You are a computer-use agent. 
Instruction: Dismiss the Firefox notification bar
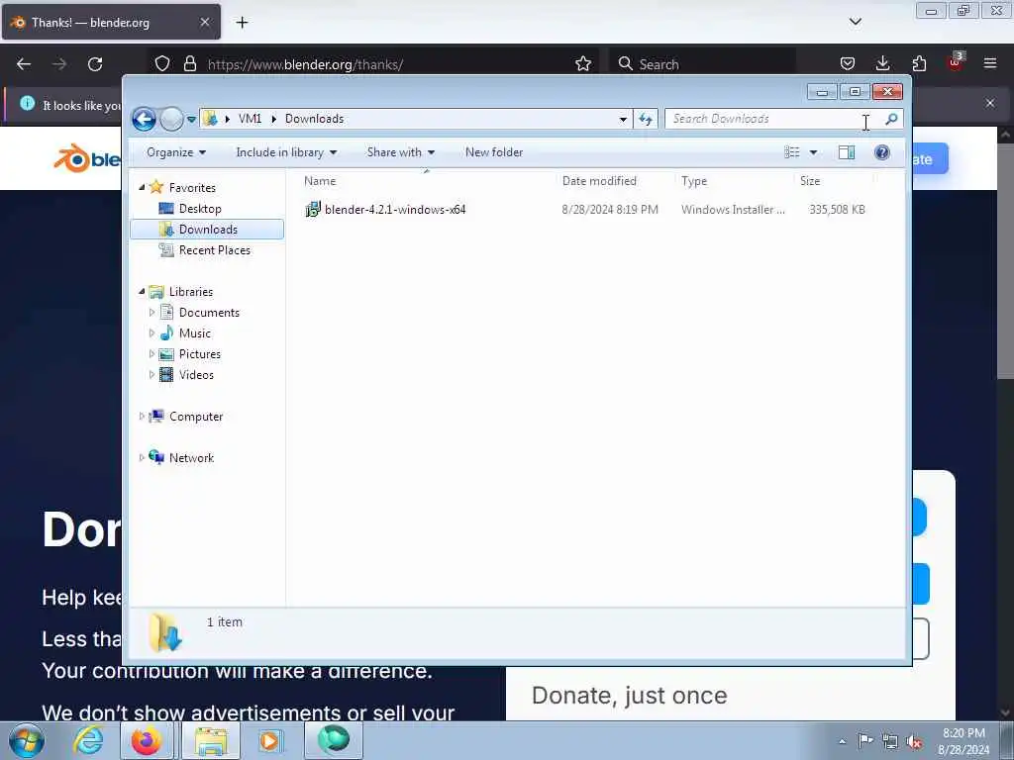point(990,103)
